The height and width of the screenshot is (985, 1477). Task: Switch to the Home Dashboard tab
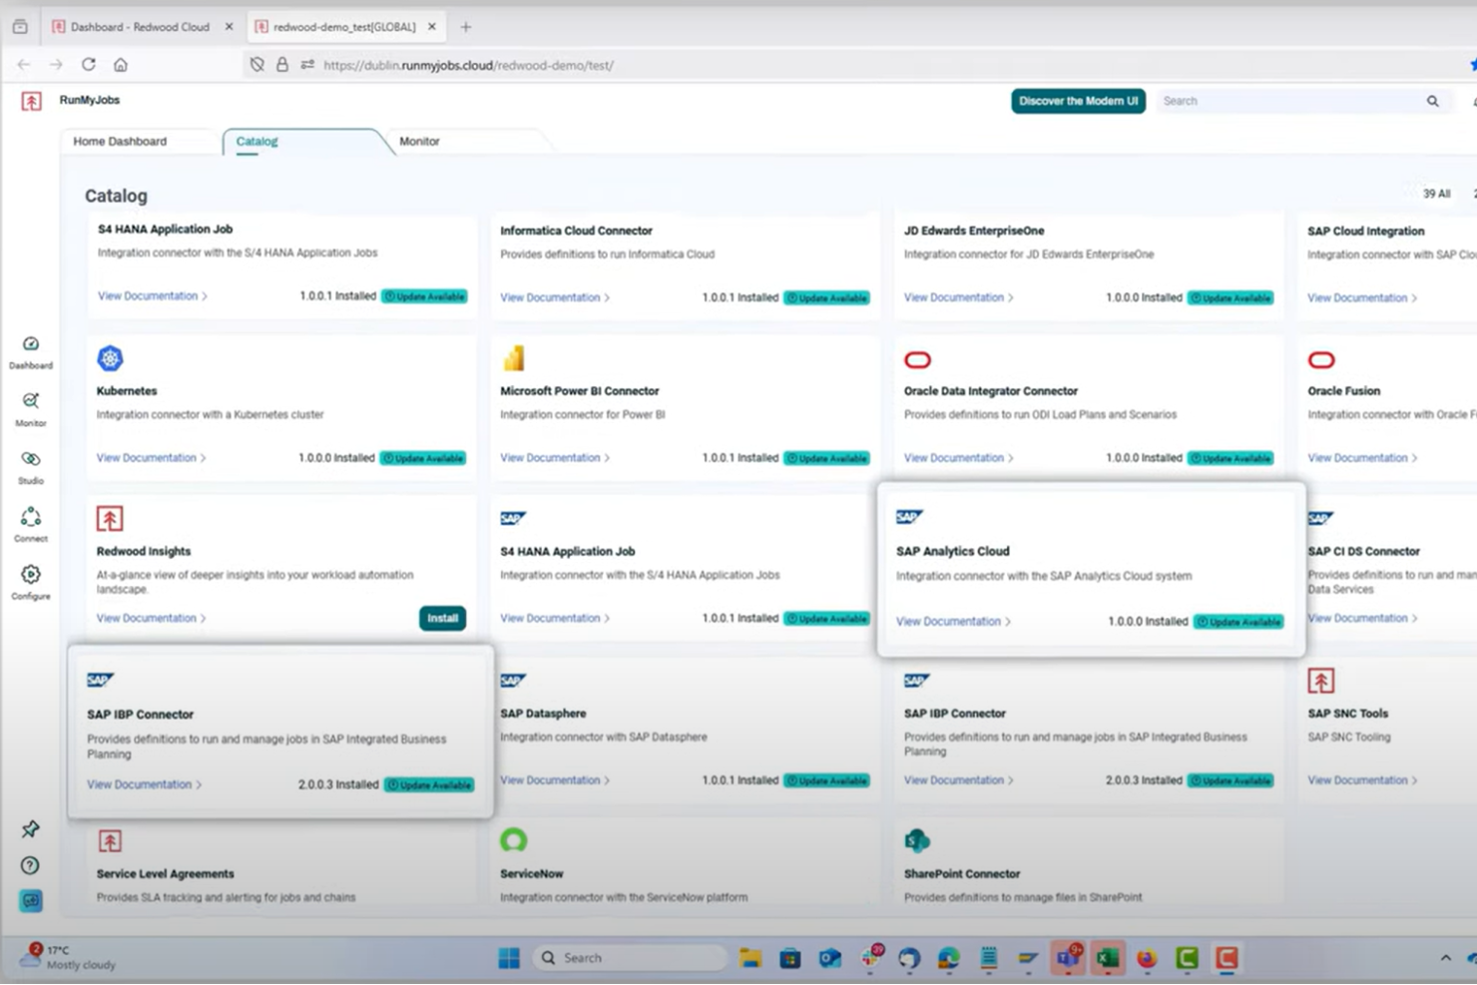click(120, 142)
